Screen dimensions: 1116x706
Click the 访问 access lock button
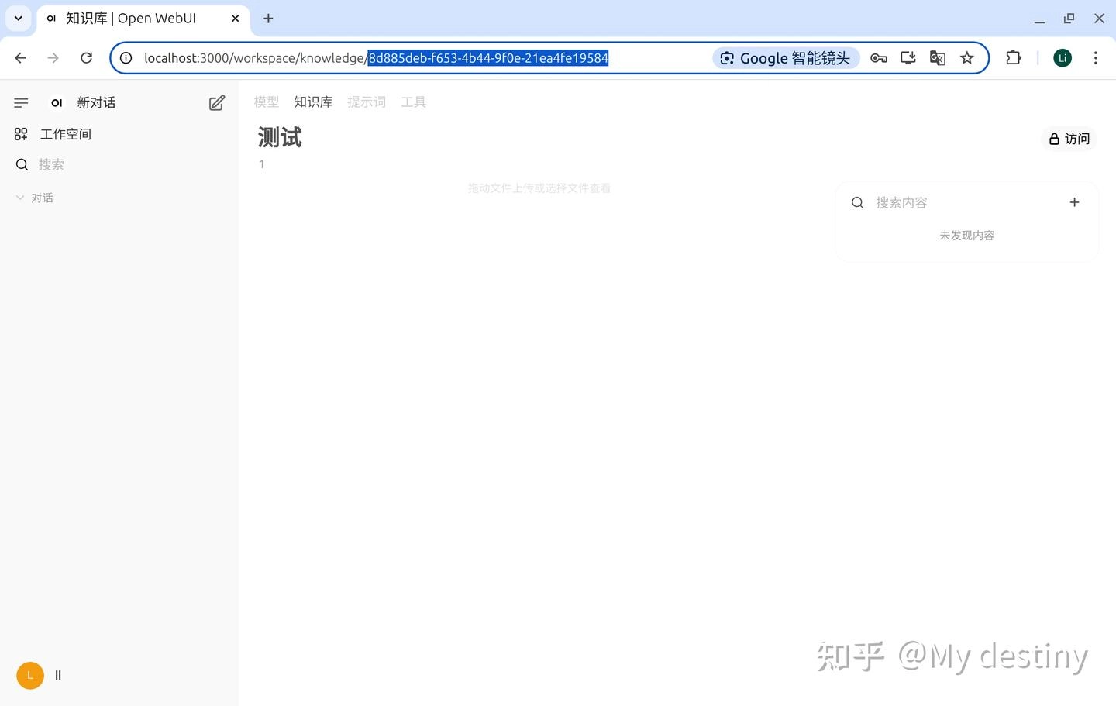pyautogui.click(x=1069, y=139)
